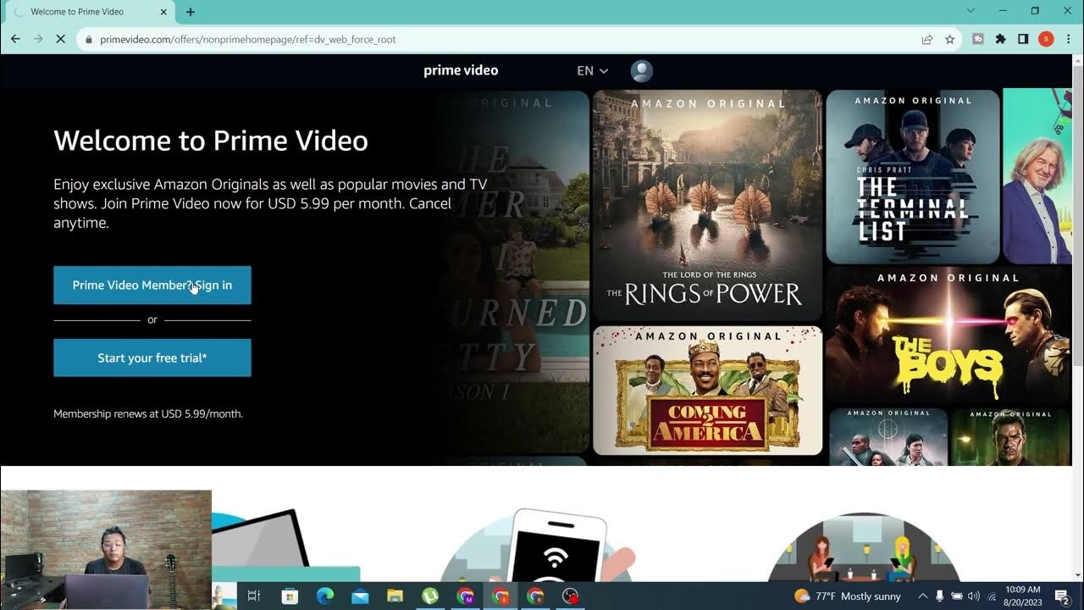Click the prime video logo
The image size is (1084, 610).
461,70
